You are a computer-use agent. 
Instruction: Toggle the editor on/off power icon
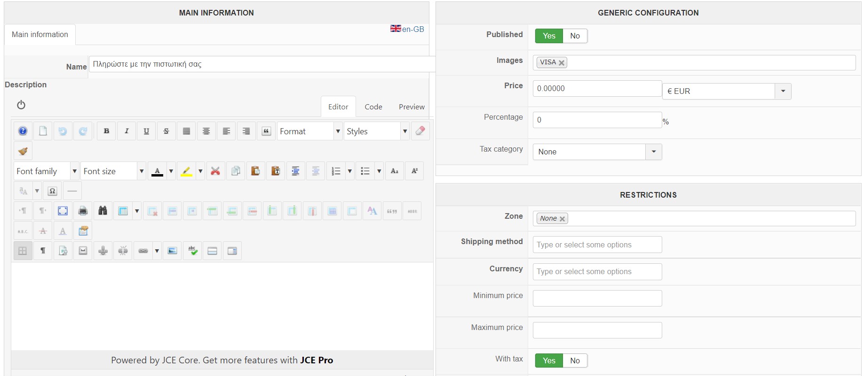tap(21, 105)
